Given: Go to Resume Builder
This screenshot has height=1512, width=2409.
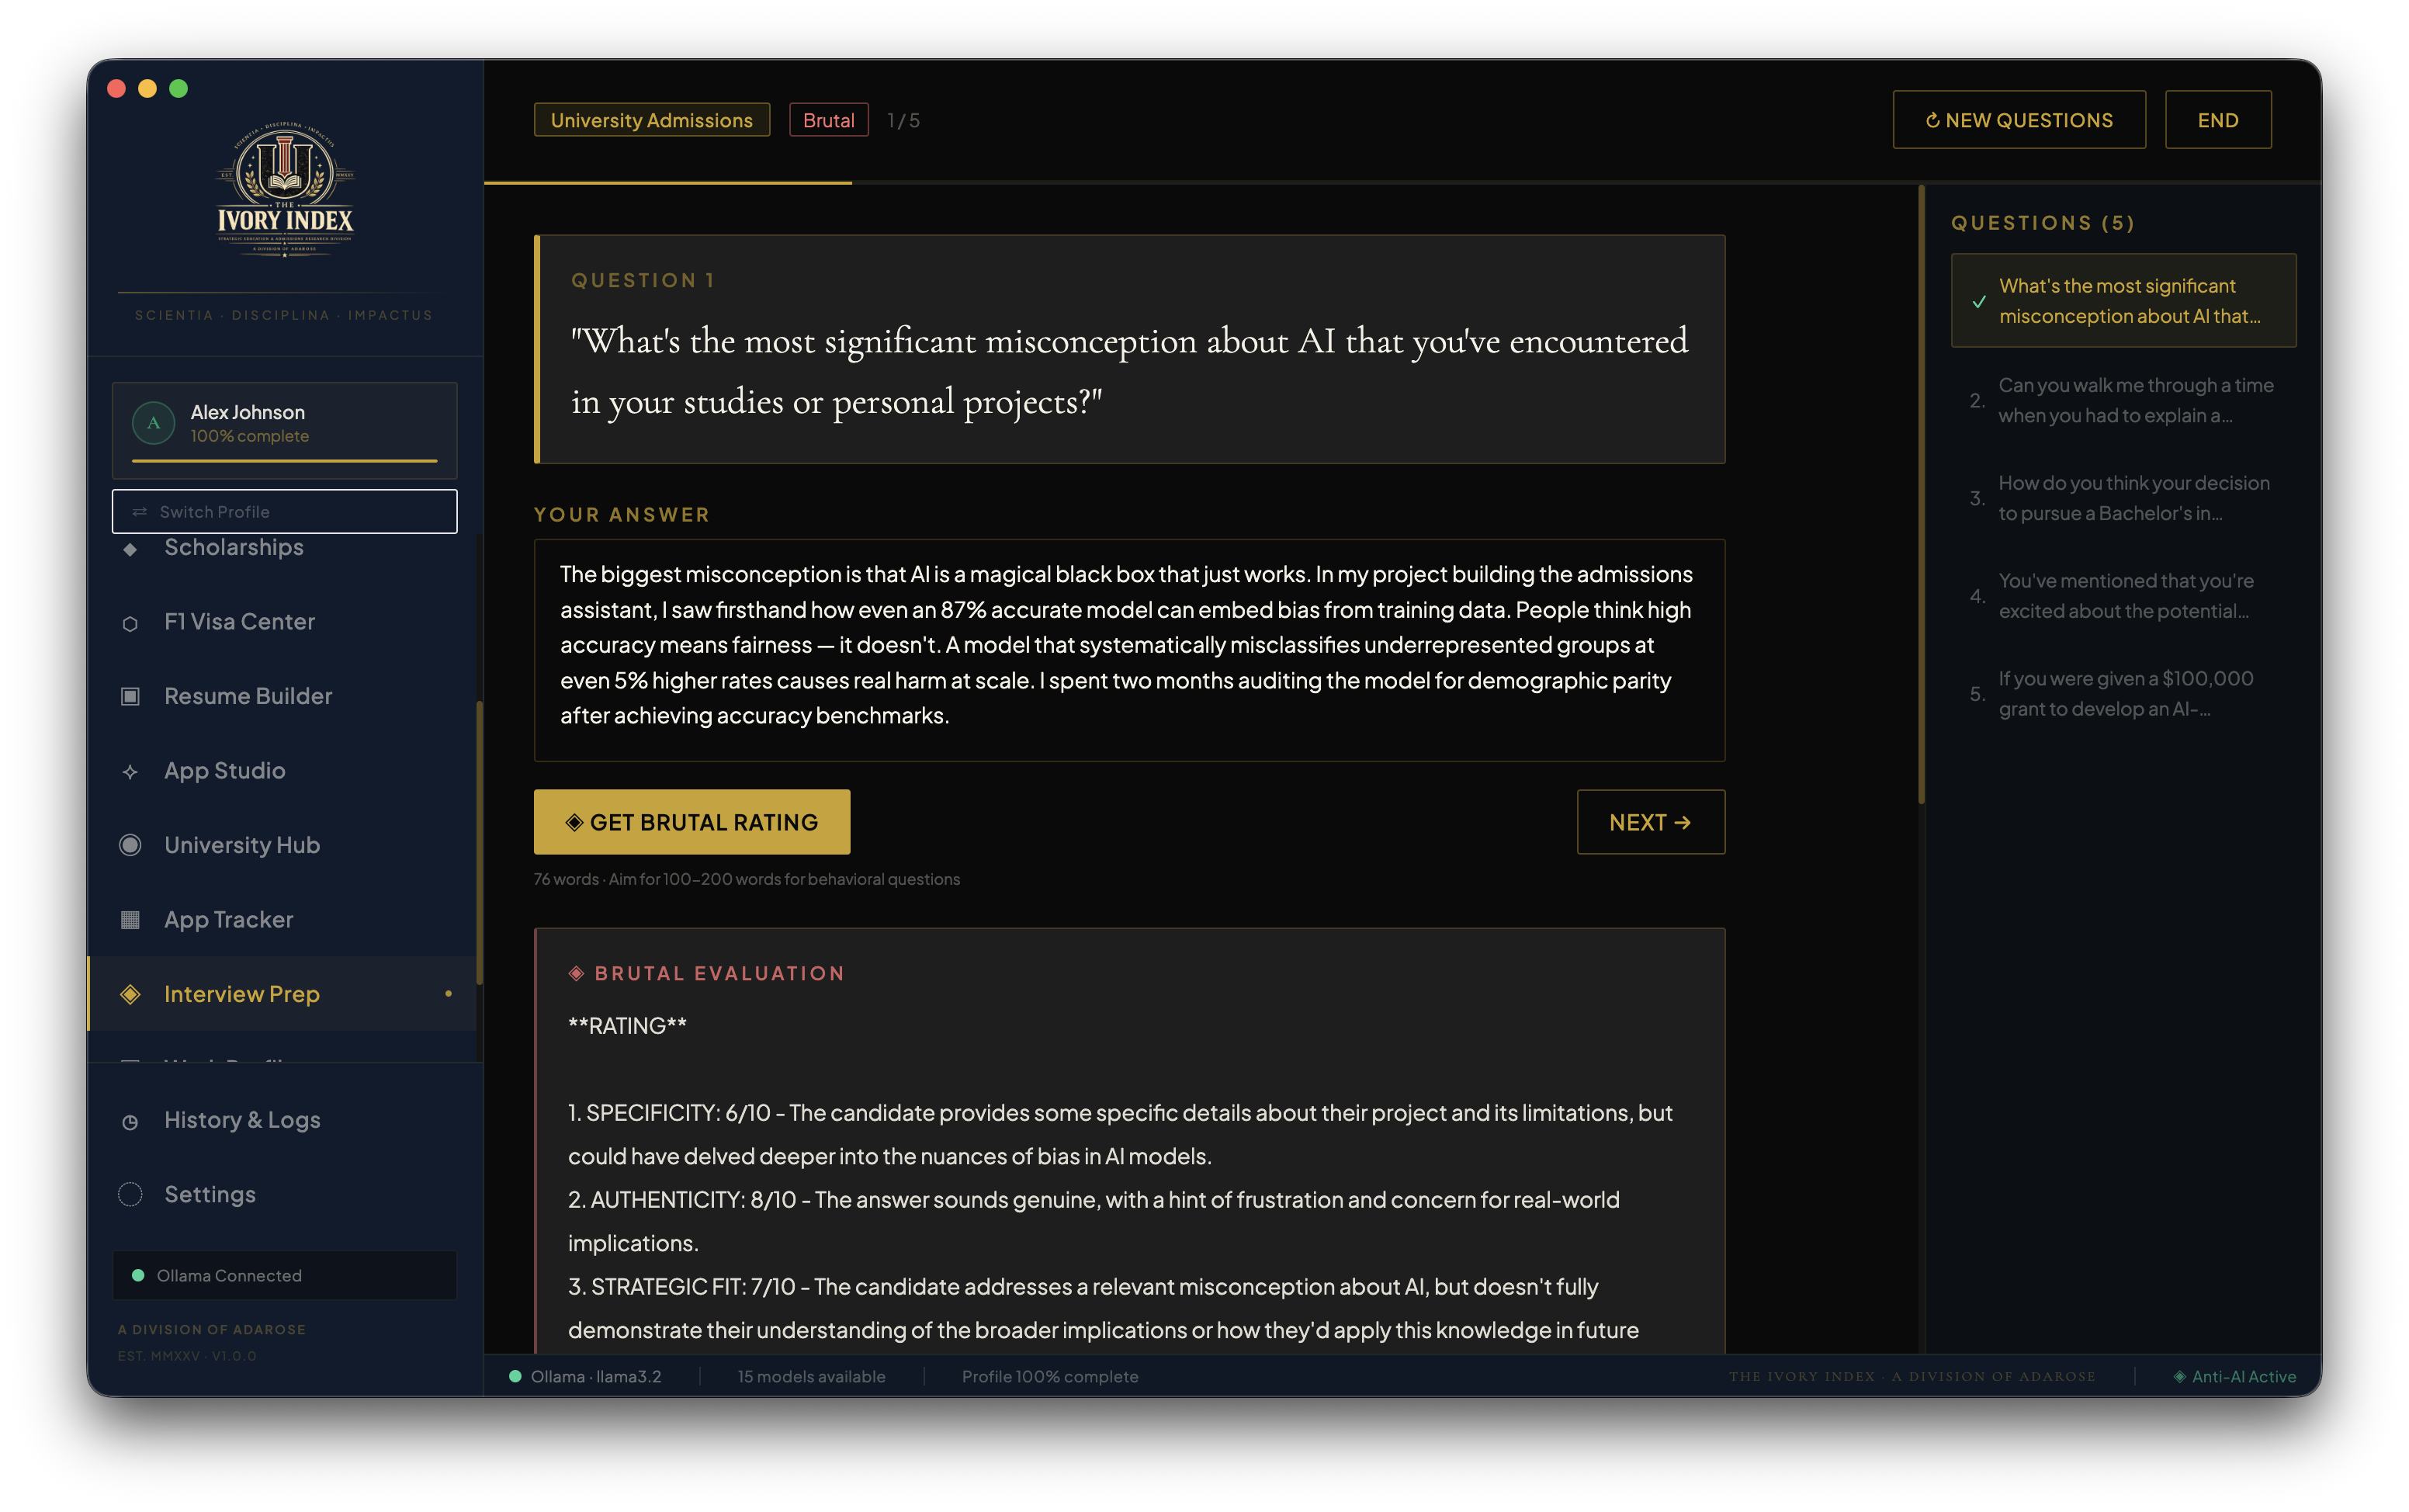Looking at the screenshot, I should [x=282, y=696].
